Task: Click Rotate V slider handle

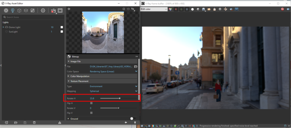Action: pyautogui.click(x=119, y=108)
